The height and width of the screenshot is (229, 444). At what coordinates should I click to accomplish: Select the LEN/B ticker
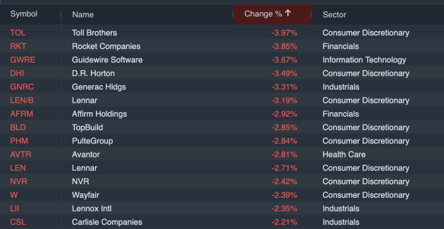click(21, 100)
